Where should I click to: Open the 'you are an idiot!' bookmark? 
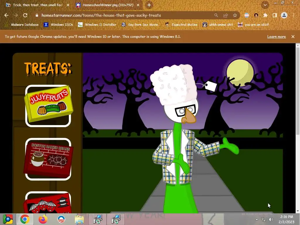click(x=253, y=25)
